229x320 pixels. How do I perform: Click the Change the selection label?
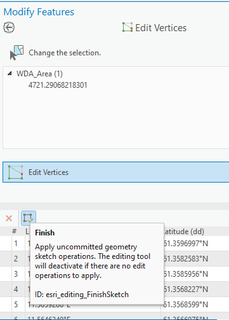65,53
